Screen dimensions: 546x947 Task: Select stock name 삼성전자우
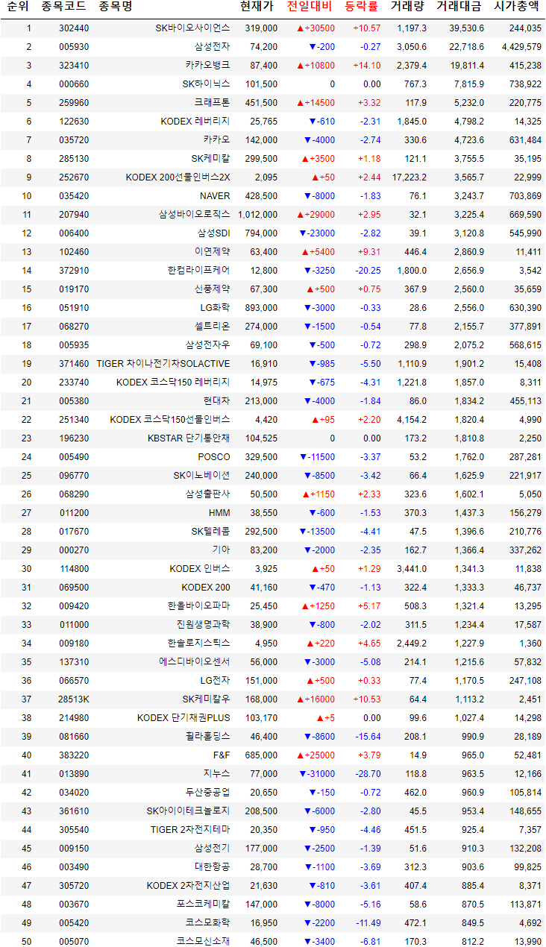pyautogui.click(x=207, y=345)
